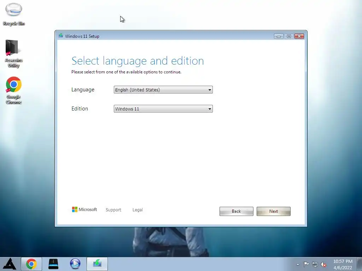This screenshot has height=271, width=362.
Task: Open the Legal link
Action: pos(138,210)
